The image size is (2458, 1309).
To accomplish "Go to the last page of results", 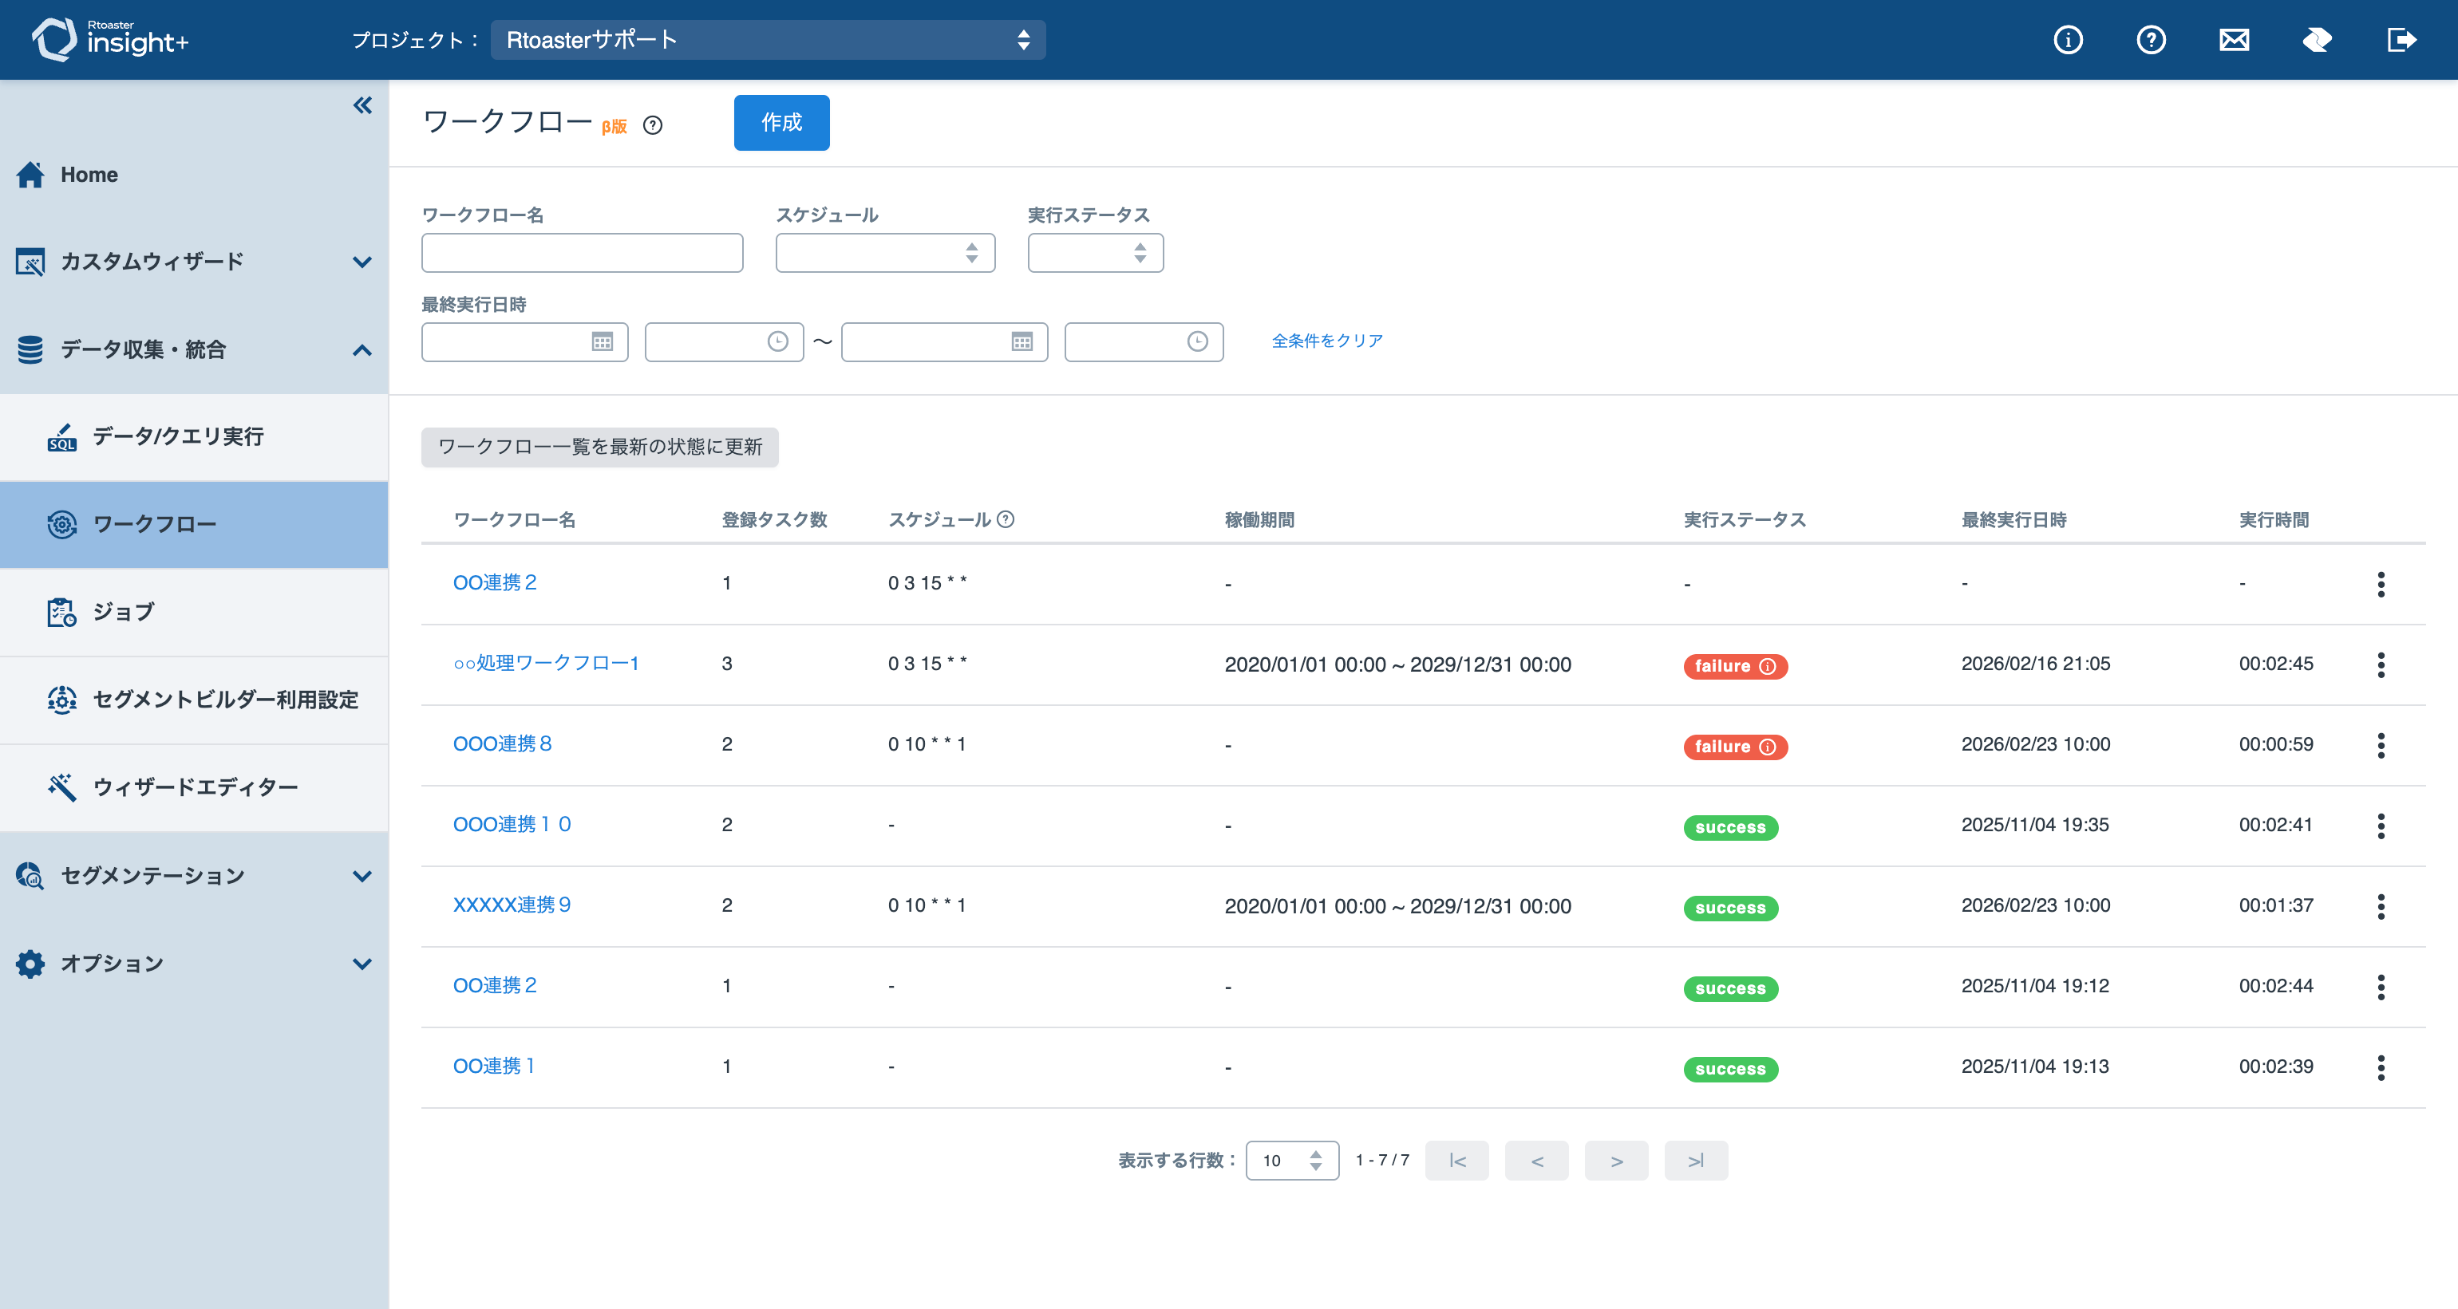I will (x=1696, y=1160).
